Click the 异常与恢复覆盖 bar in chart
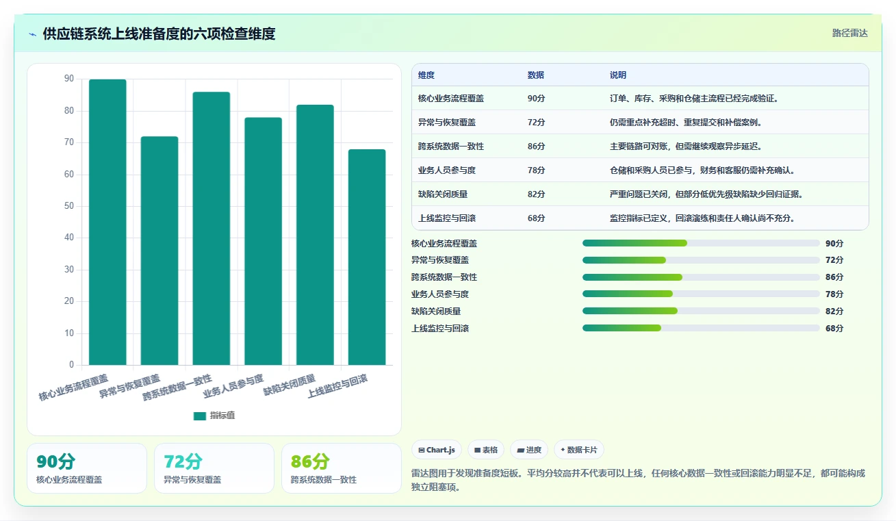The width and height of the screenshot is (896, 521). coord(159,251)
